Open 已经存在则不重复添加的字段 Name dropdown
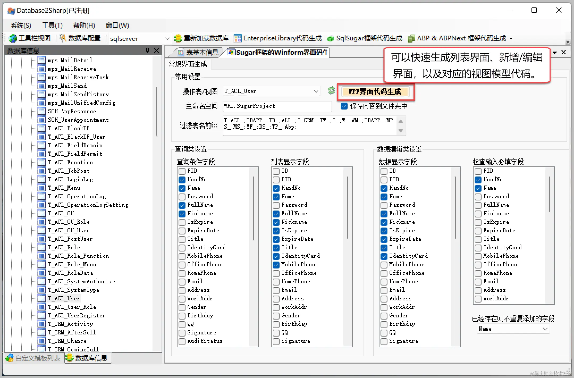The image size is (574, 378). [545, 329]
